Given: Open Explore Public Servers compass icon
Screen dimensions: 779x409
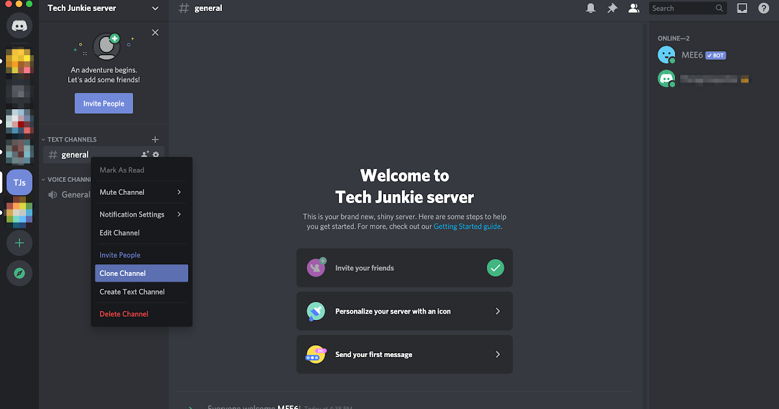Looking at the screenshot, I should pos(19,273).
